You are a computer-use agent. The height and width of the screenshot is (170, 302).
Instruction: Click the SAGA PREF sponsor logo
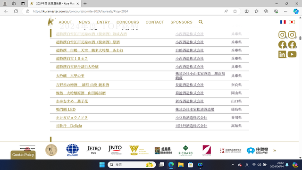click(257, 151)
